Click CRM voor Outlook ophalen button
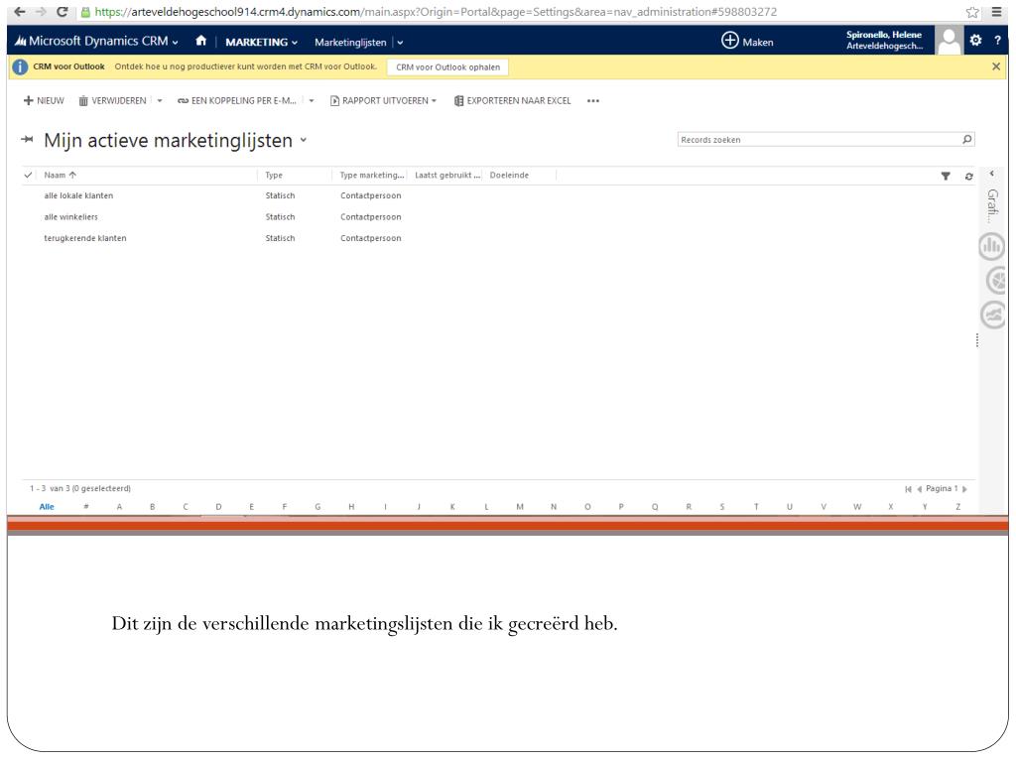The width and height of the screenshot is (1016, 762). [446, 66]
